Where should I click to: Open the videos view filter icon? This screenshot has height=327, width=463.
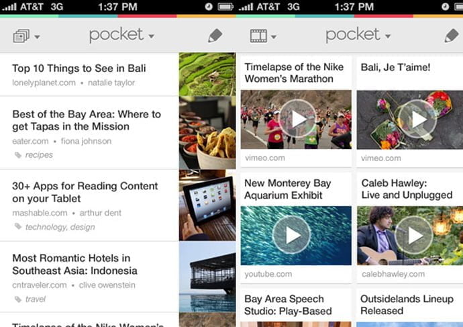point(258,36)
